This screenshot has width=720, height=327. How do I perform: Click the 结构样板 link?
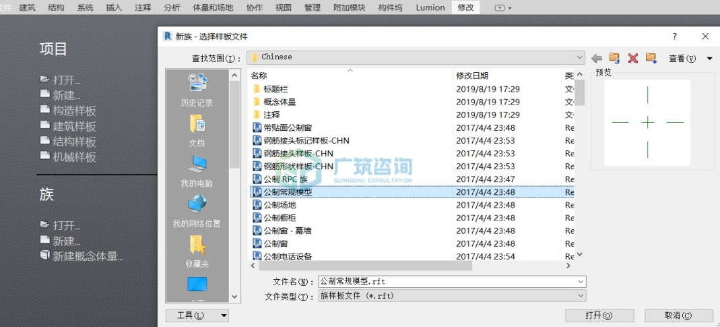(74, 142)
